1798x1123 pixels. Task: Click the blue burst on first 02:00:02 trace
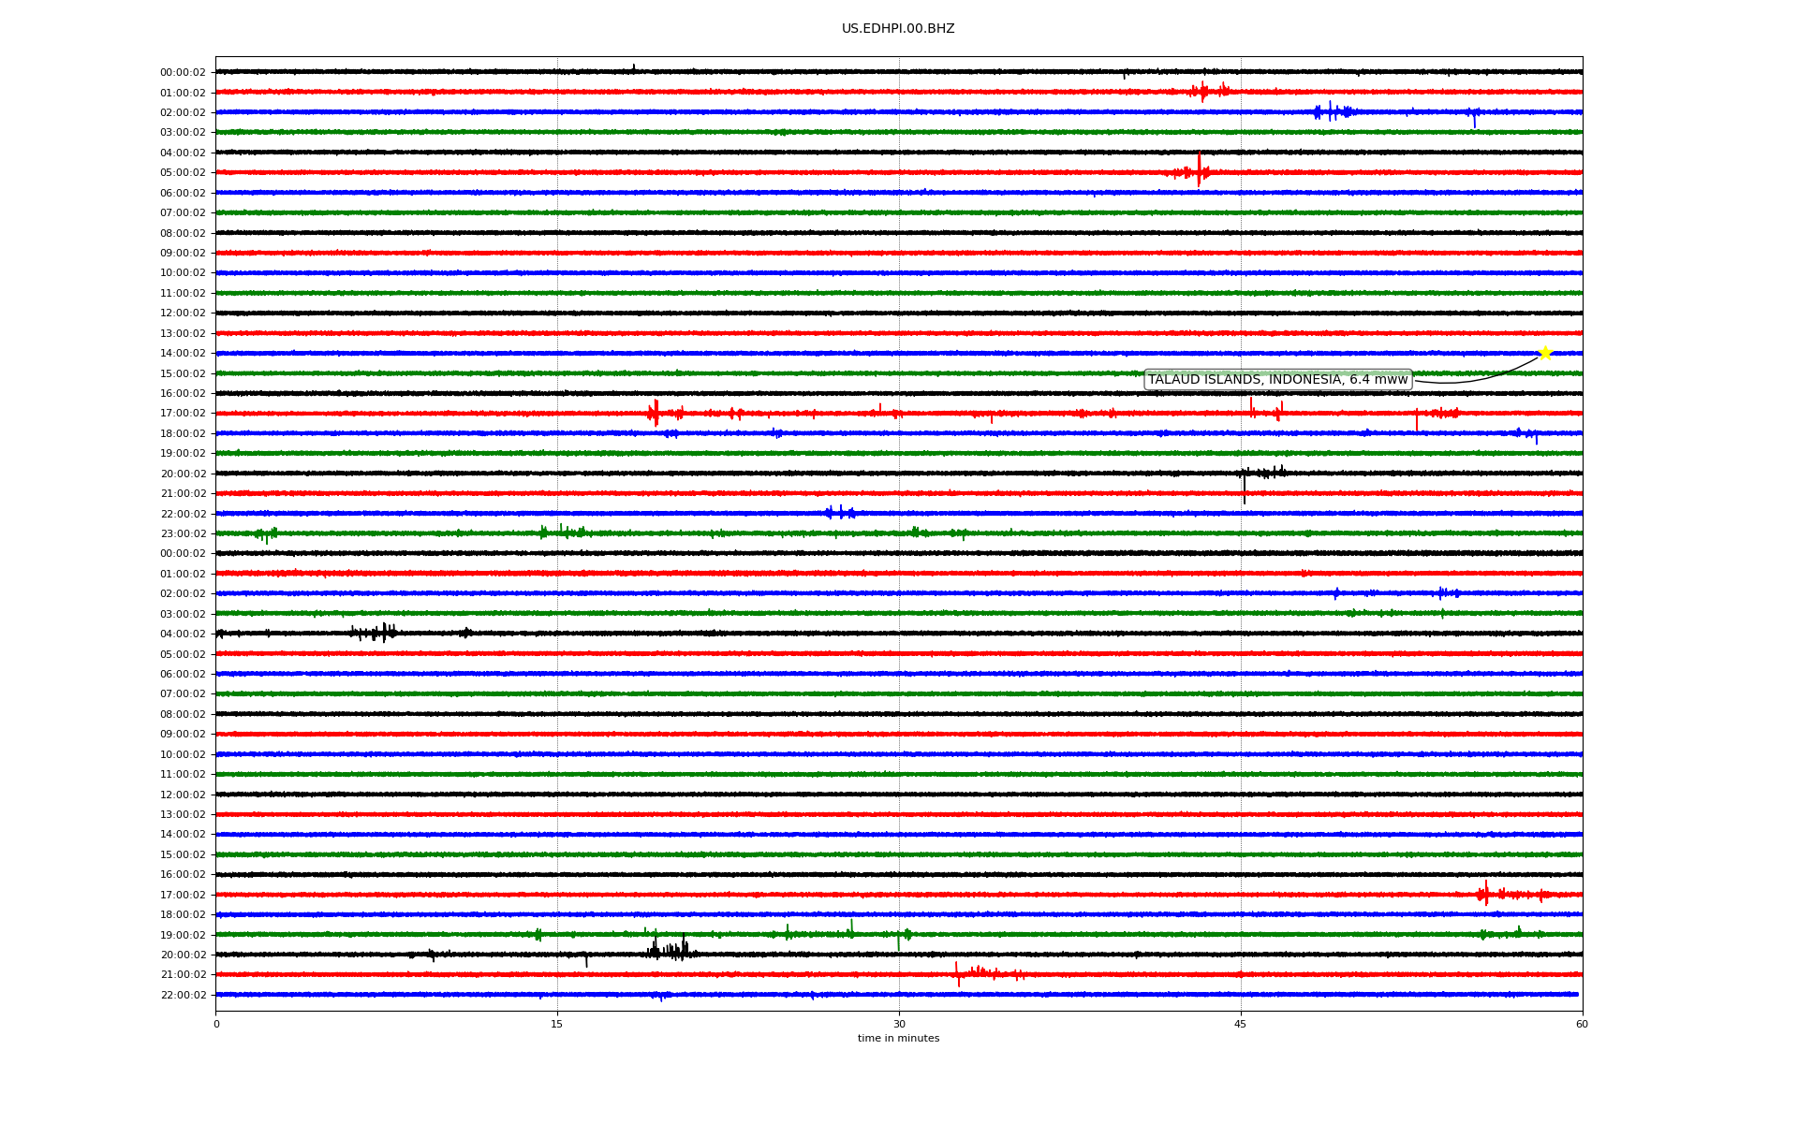click(1333, 111)
